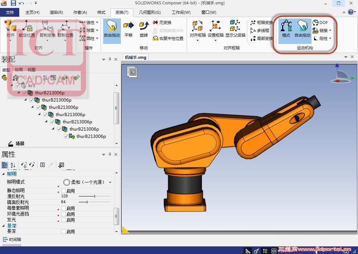Click the viewport thumbnail icon at top-left
The width and height of the screenshot is (358, 254).
point(132,72)
